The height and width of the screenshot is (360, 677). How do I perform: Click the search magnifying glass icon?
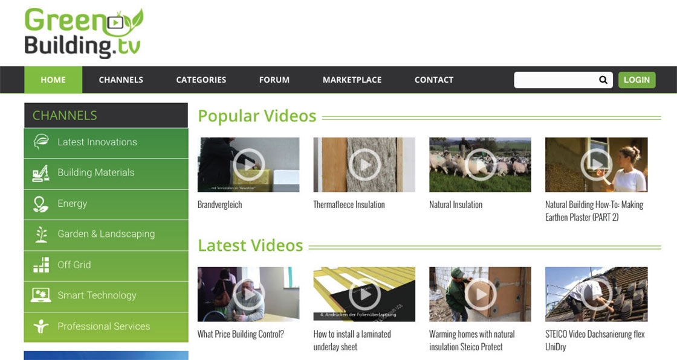603,80
